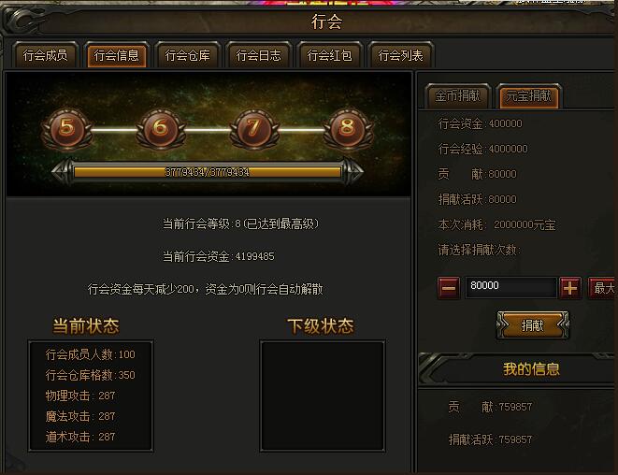
Task: Open the 行会列表 tab
Action: coord(401,55)
